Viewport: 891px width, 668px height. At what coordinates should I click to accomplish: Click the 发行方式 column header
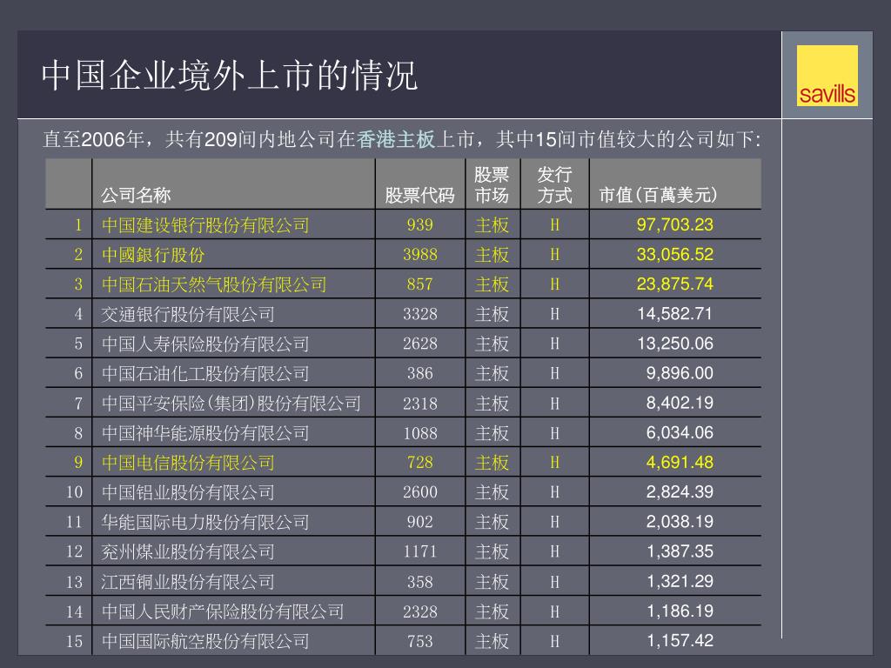[x=554, y=184]
